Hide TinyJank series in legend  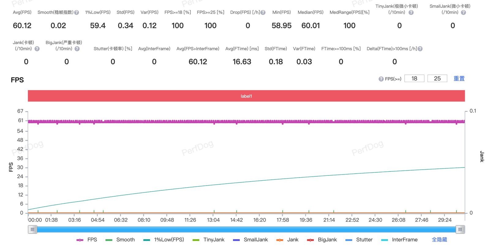point(208,240)
